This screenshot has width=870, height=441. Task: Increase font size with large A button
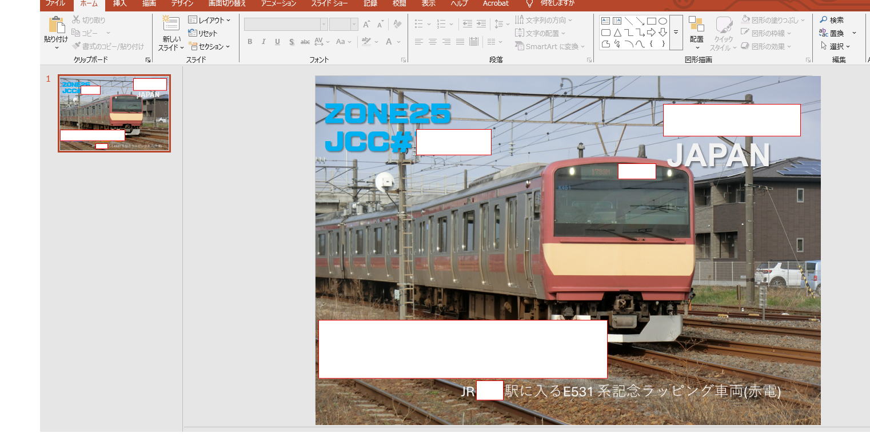366,24
